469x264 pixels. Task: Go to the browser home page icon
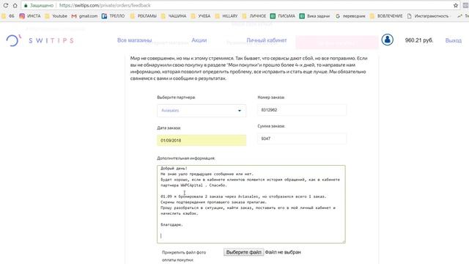[x=15, y=5]
